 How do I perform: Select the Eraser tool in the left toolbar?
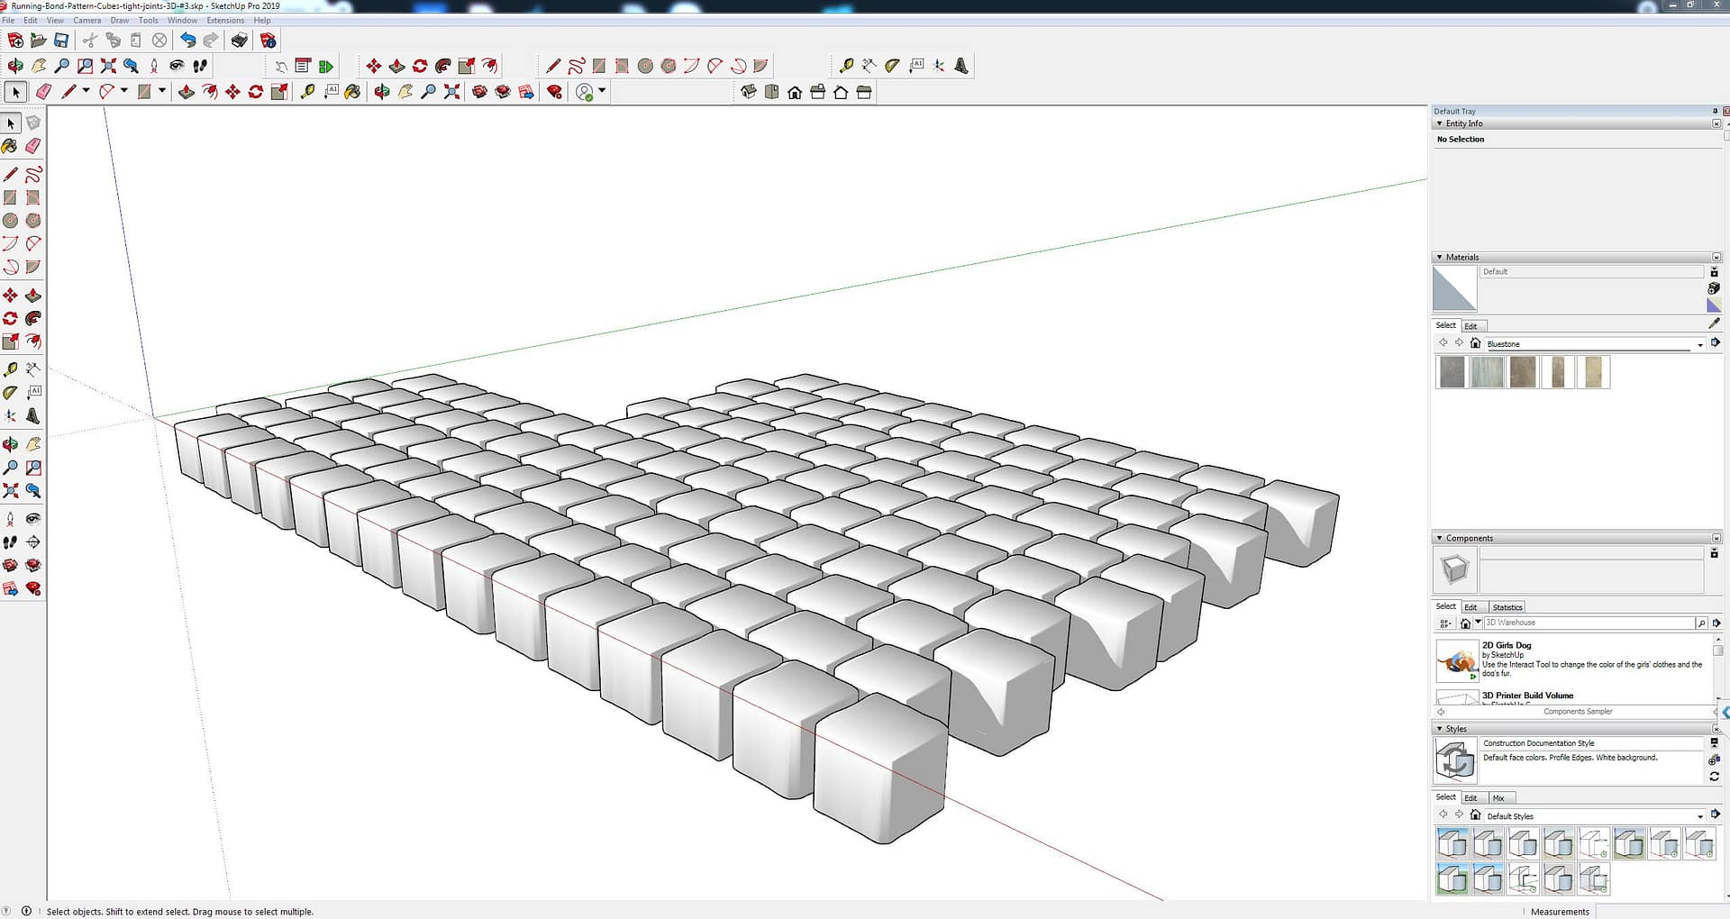tap(33, 146)
